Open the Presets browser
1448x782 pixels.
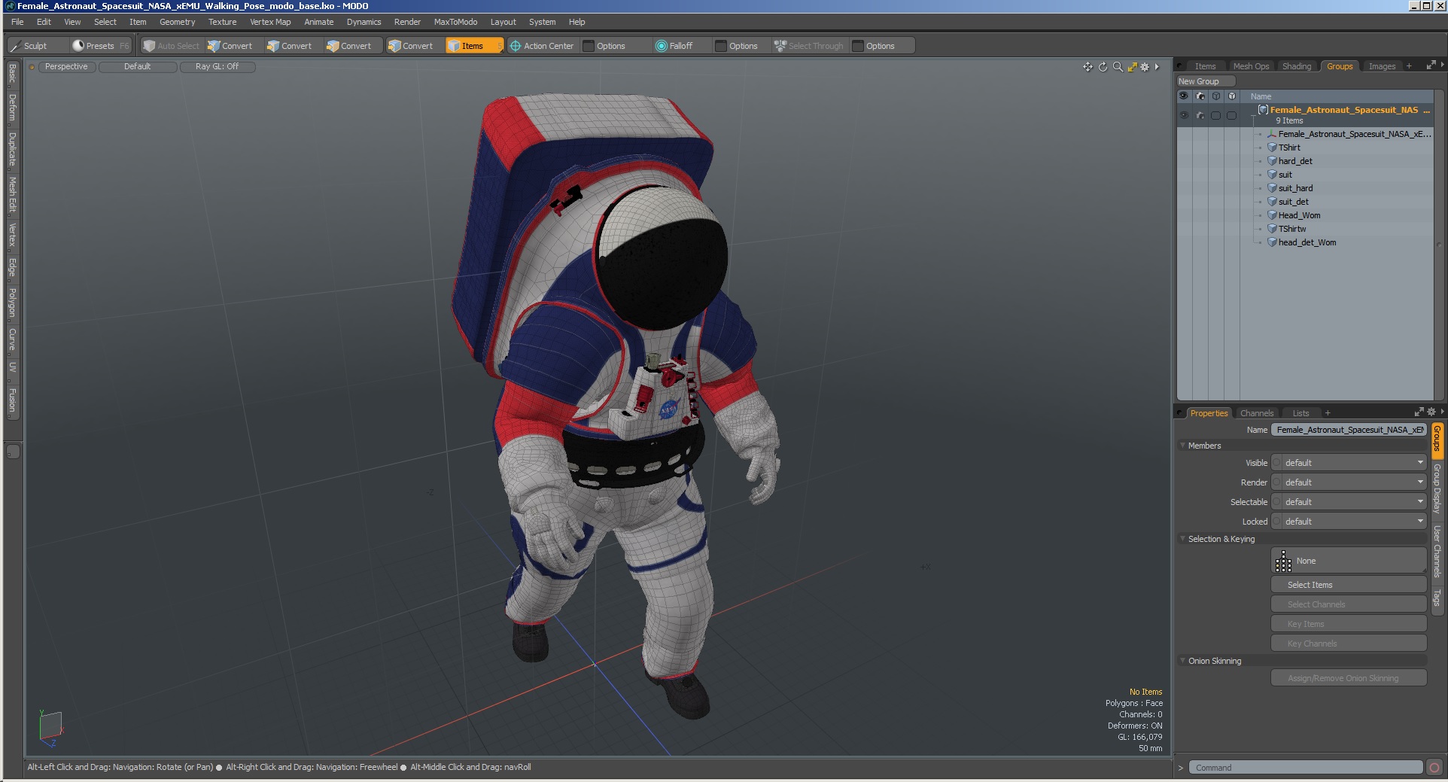click(x=100, y=46)
